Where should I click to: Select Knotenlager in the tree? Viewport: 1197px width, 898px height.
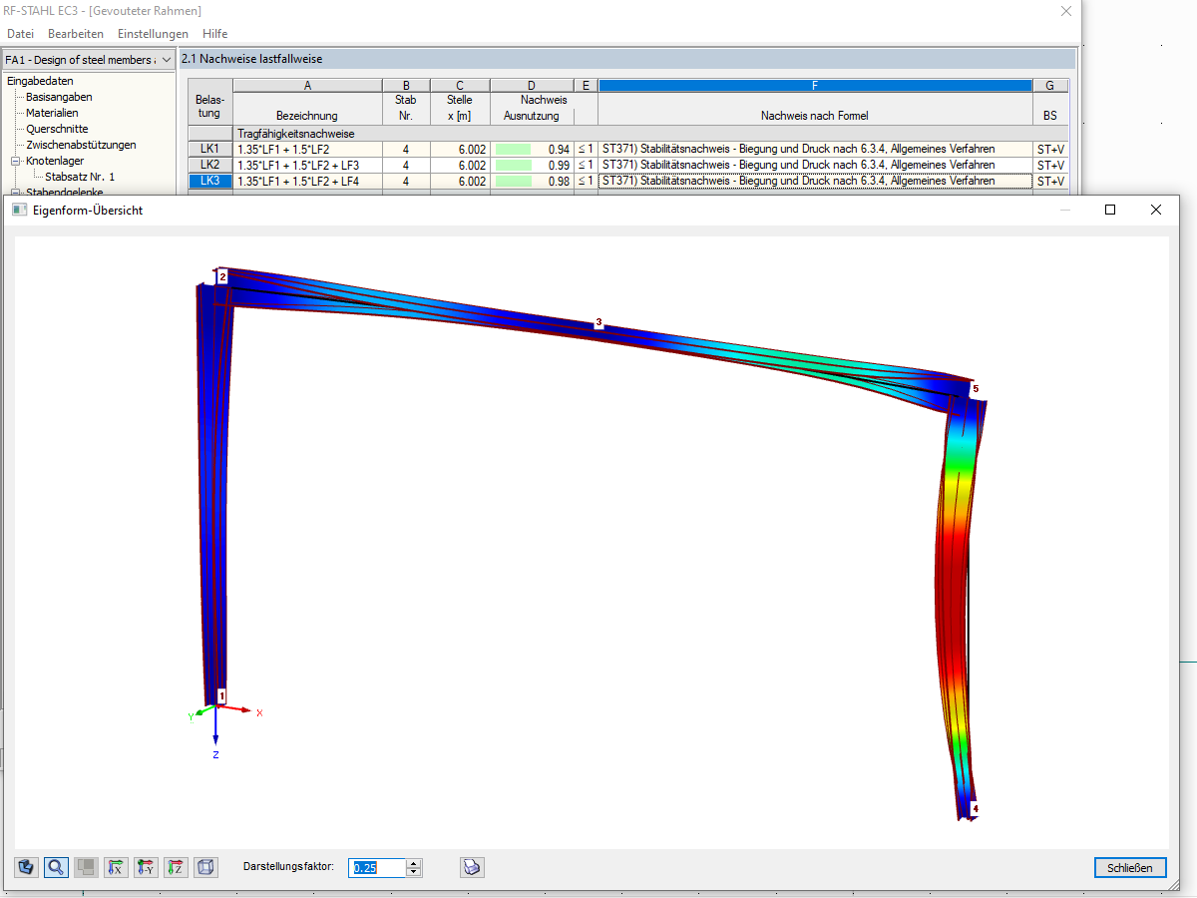55,161
